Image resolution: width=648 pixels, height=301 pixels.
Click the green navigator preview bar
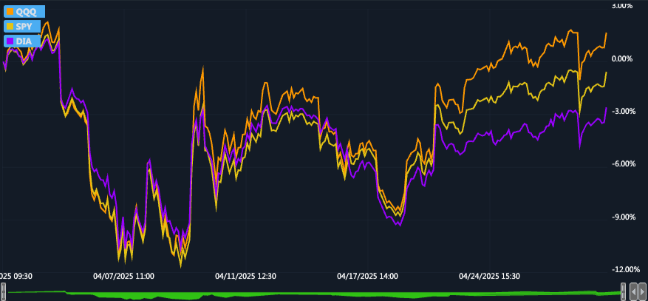click(313, 294)
